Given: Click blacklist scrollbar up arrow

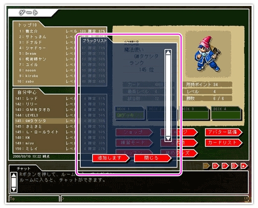Looking at the screenshot, I should (x=168, y=52).
